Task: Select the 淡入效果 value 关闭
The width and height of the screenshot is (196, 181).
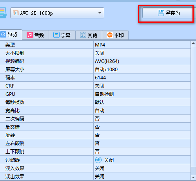Action: point(100,168)
